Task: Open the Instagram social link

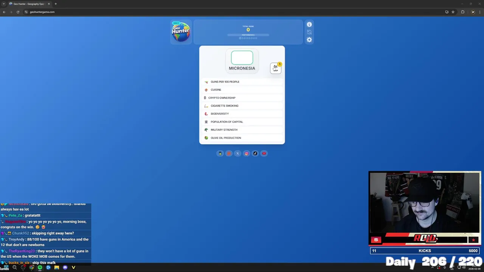Action: coord(247,153)
